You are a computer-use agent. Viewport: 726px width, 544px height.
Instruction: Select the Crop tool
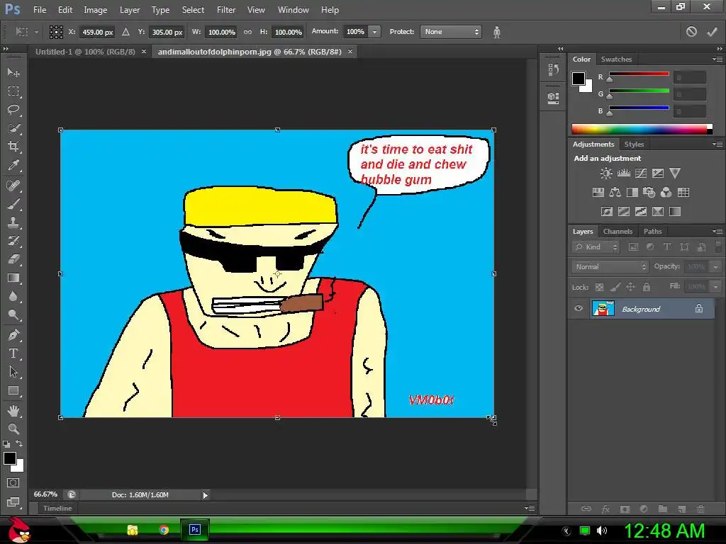point(13,147)
